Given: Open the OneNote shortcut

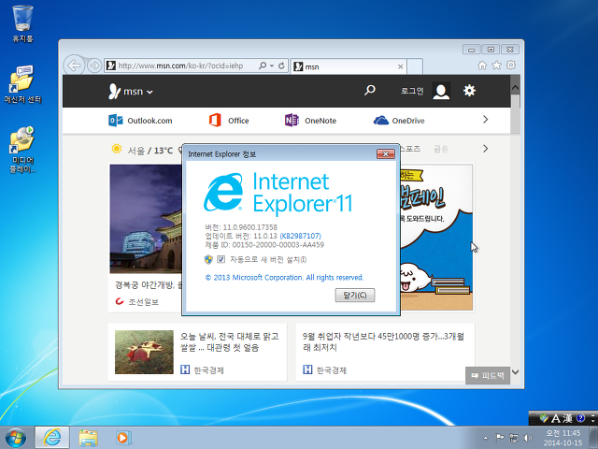Looking at the screenshot, I should pyautogui.click(x=310, y=121).
